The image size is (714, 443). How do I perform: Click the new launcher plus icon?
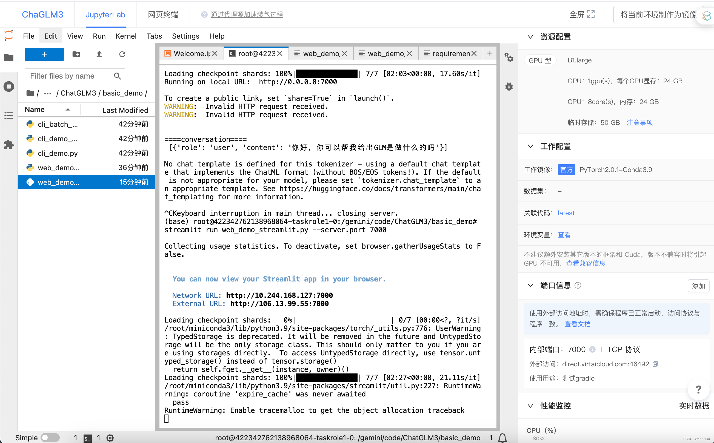point(44,54)
